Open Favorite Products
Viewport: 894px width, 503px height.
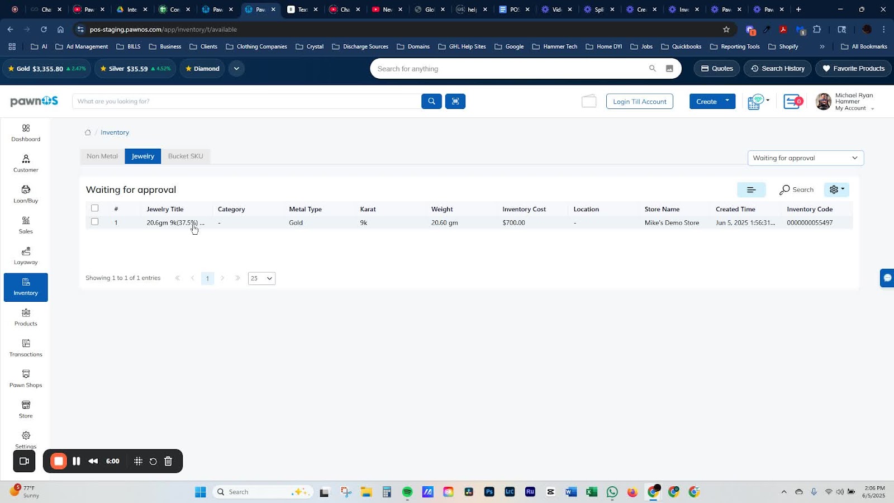coord(853,69)
